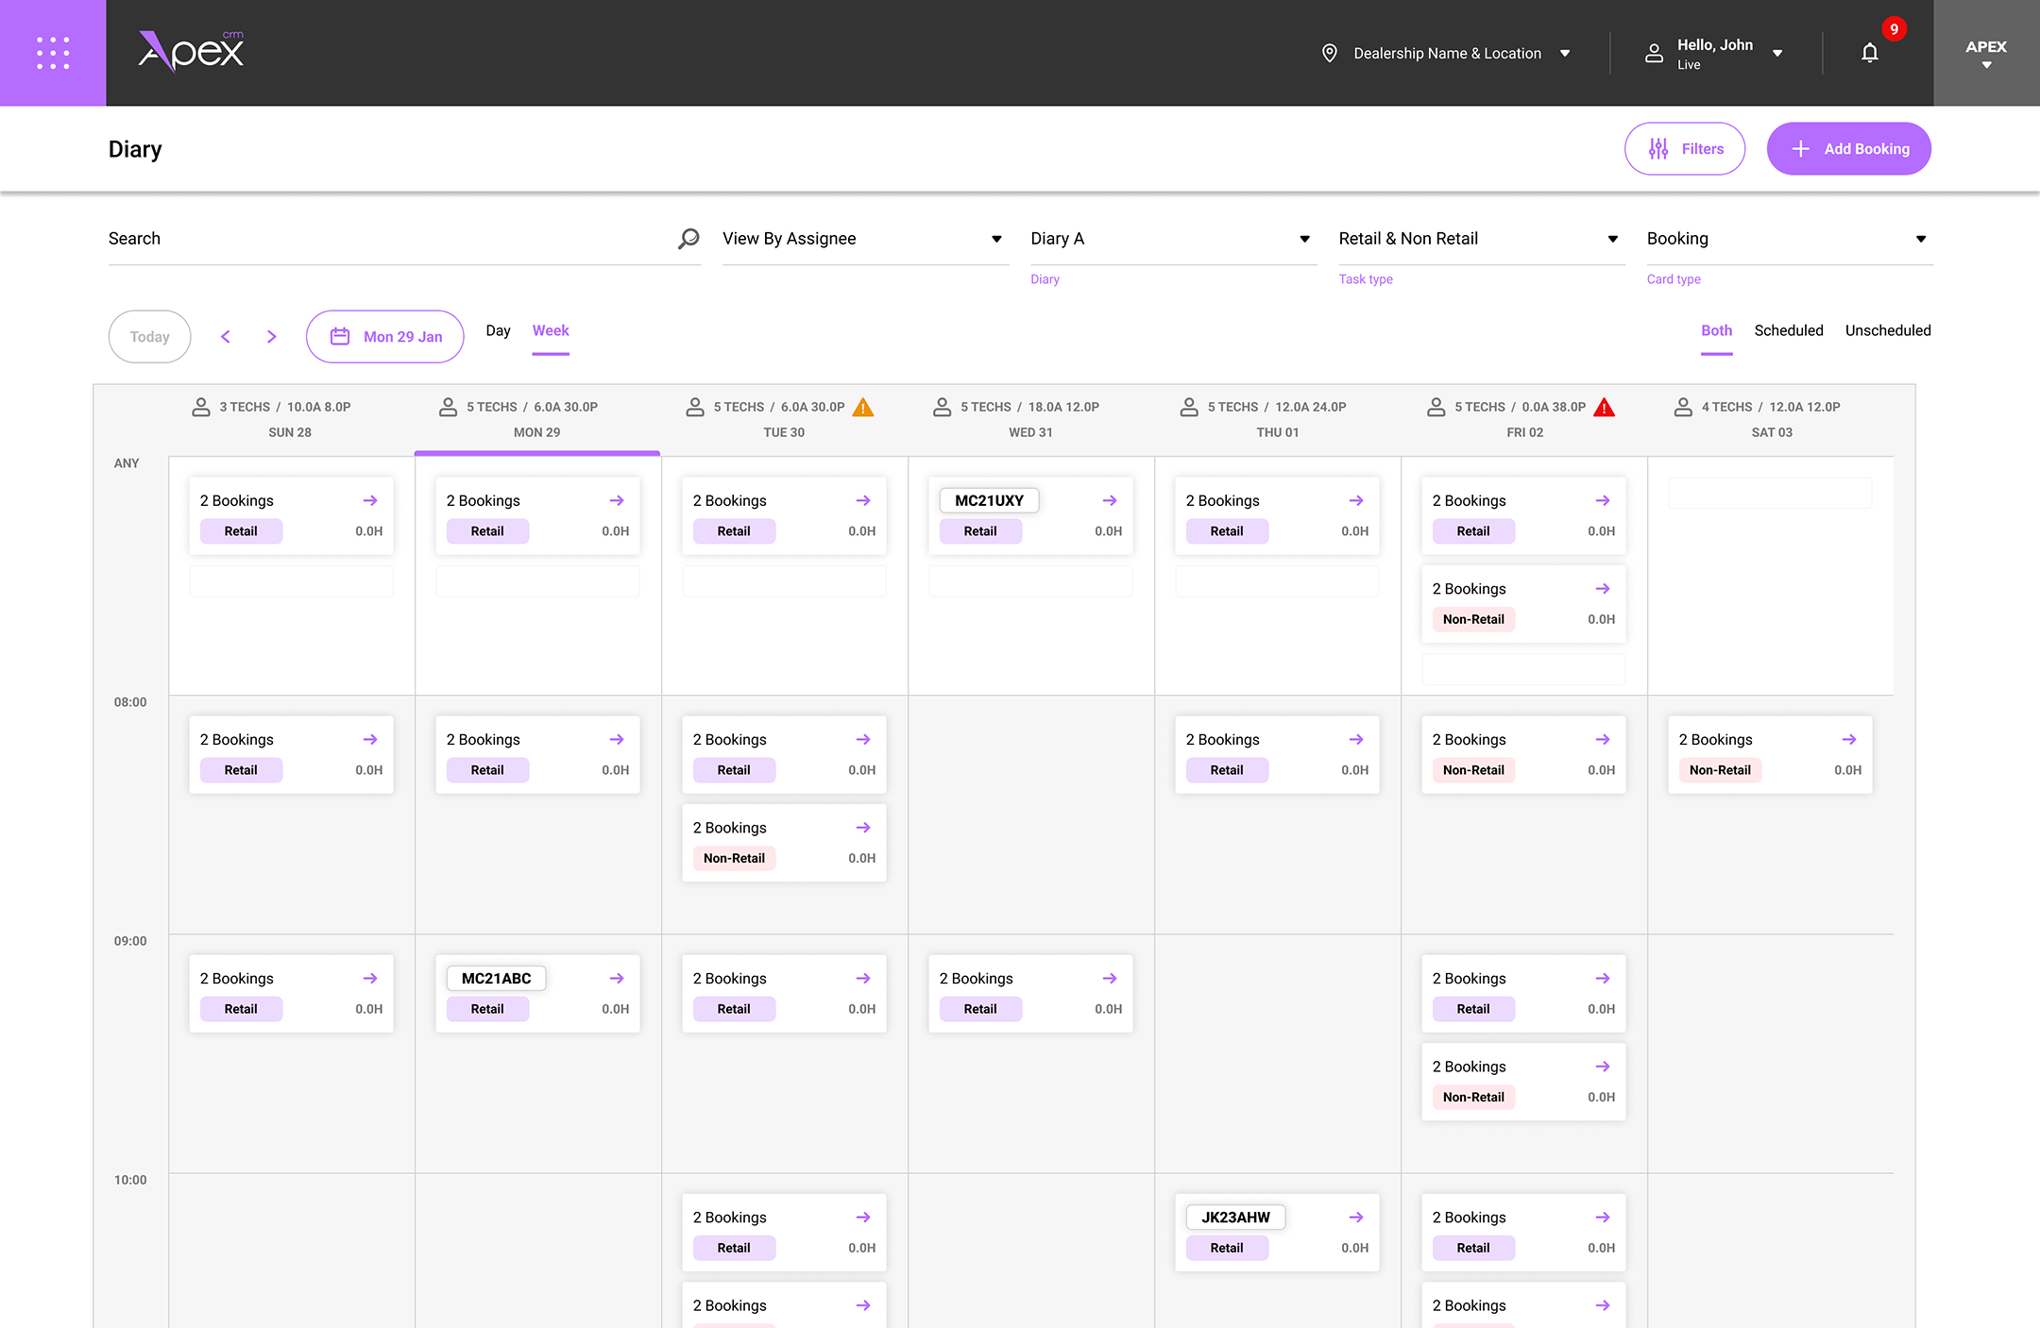2040x1328 pixels.
Task: Click the Add Booking button
Action: tap(1848, 149)
